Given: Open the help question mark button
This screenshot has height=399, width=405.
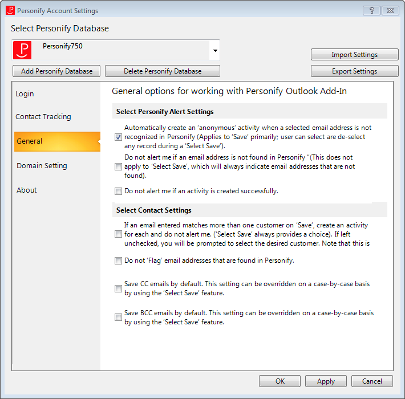Looking at the screenshot, I should tap(371, 11).
